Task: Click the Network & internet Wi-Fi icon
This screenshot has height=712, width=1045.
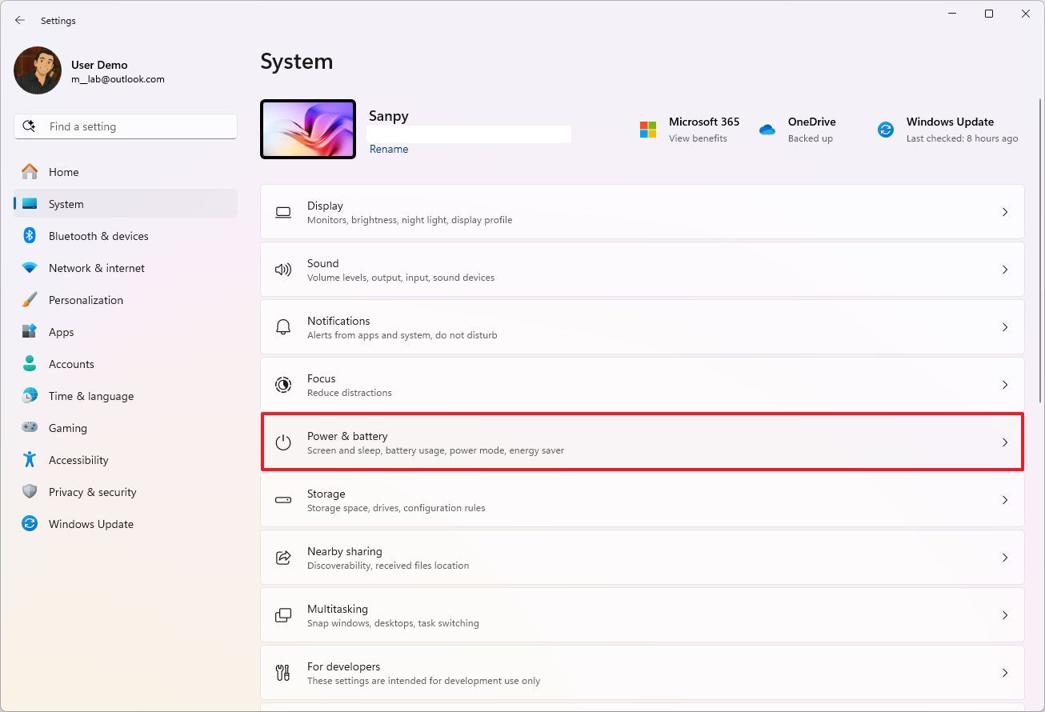Action: point(30,268)
